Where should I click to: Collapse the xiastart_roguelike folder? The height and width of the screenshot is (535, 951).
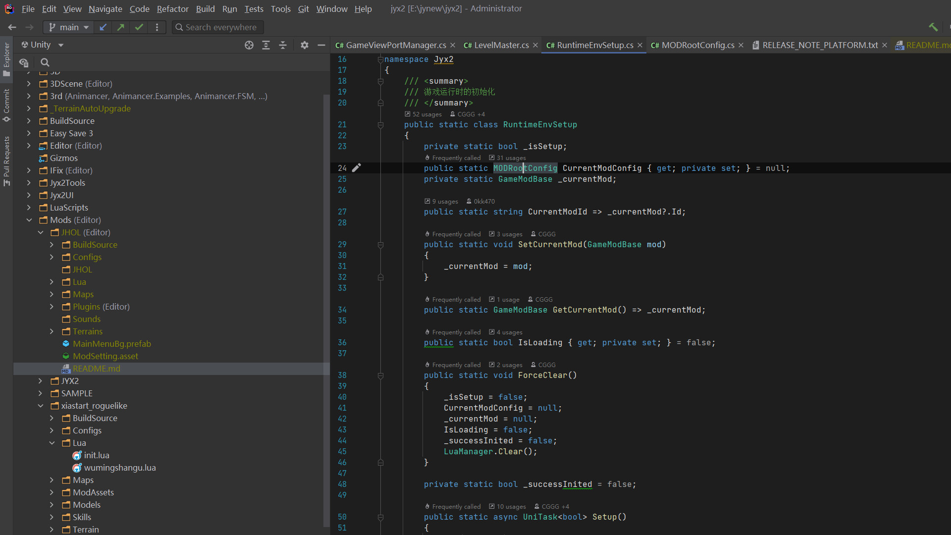point(41,406)
